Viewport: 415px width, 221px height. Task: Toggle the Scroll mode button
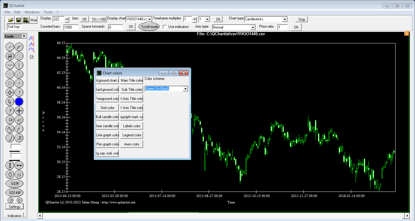(149, 27)
